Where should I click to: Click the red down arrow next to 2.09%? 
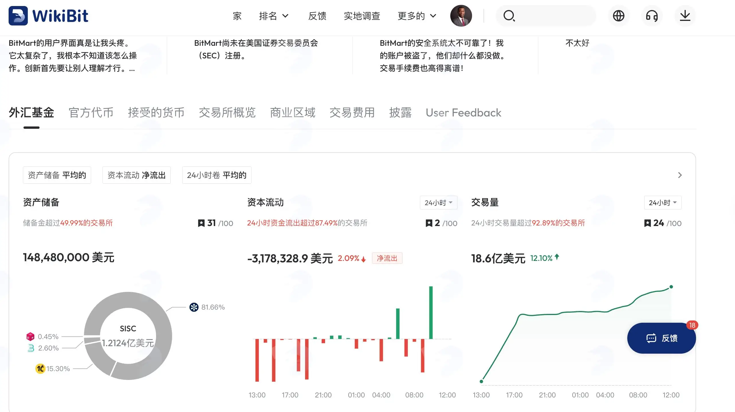363,259
